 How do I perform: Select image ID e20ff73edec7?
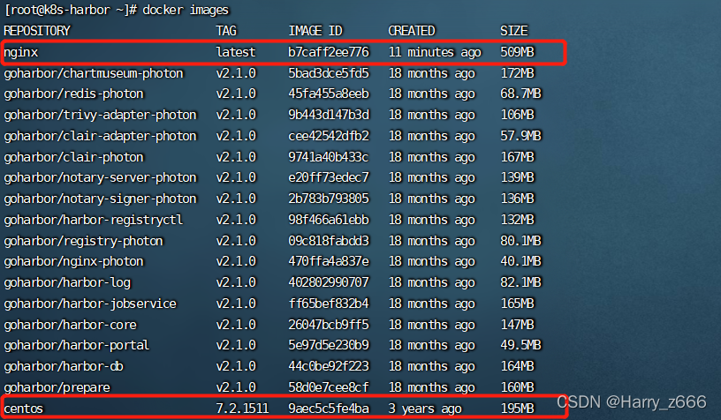pyautogui.click(x=329, y=177)
